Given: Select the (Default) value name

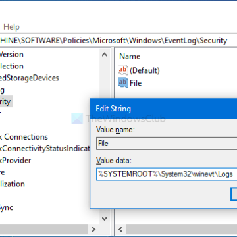Looking at the screenshot, I should (x=145, y=70).
